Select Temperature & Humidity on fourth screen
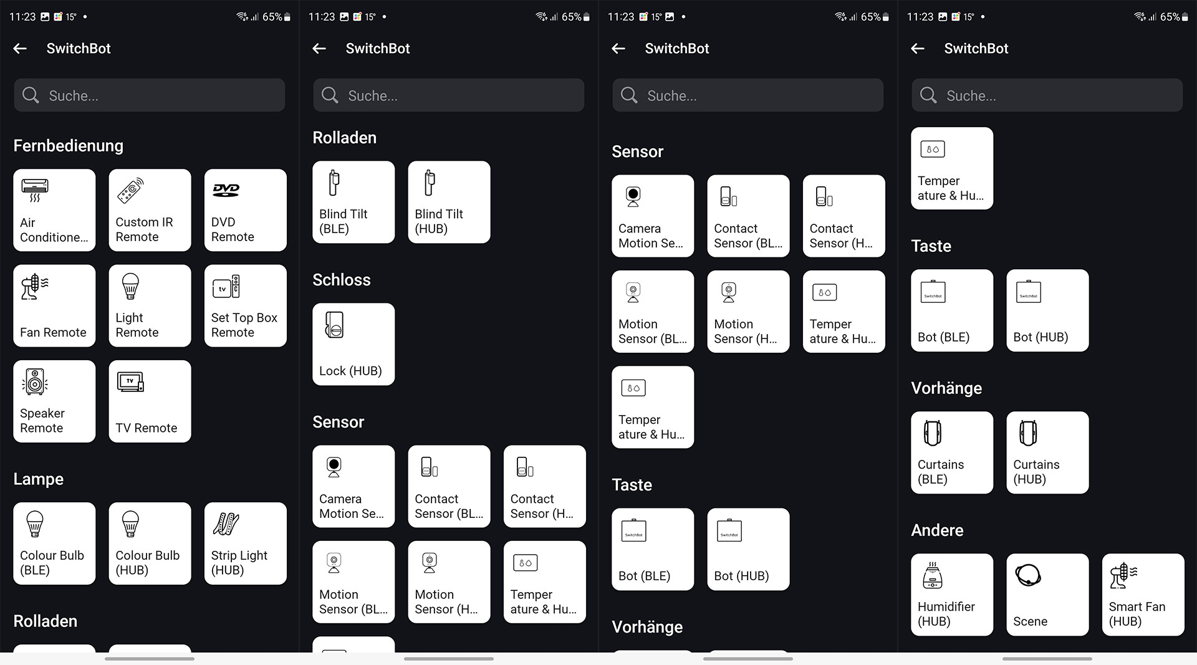Image resolution: width=1197 pixels, height=665 pixels. coord(952,168)
